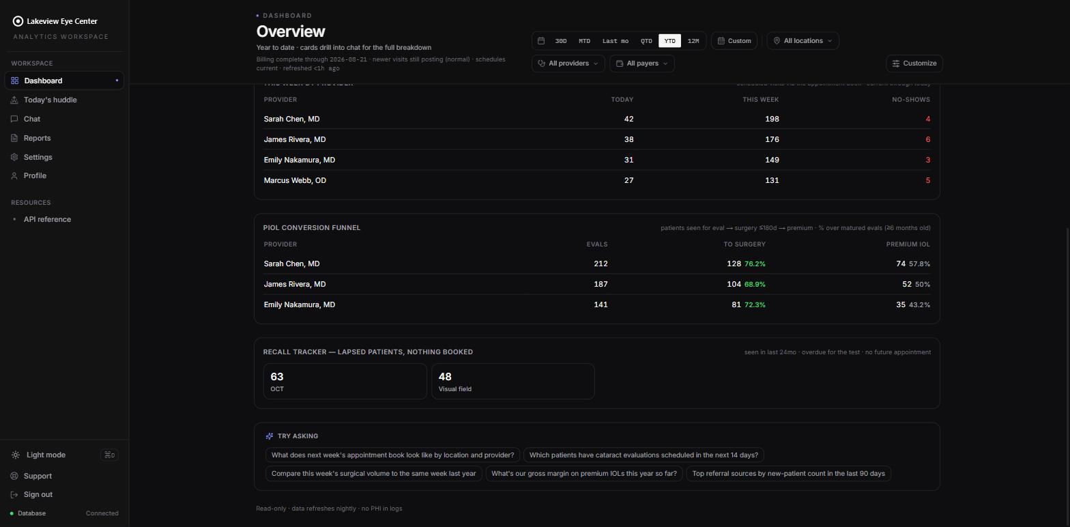Click the Lakeview Eye Center logo icon

pyautogui.click(x=18, y=21)
